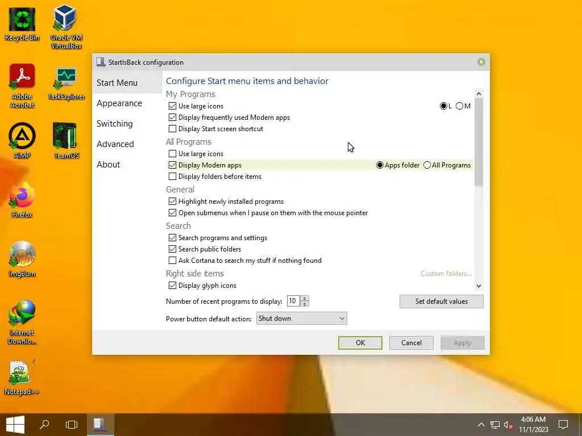Image resolution: width=582 pixels, height=436 pixels.
Task: Open TaskExplorer desktop icon
Action: pyautogui.click(x=66, y=84)
